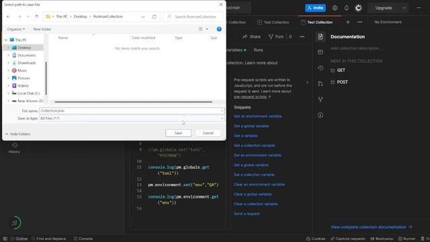
Task: Switch to the Runs tab
Action: tap(258, 50)
